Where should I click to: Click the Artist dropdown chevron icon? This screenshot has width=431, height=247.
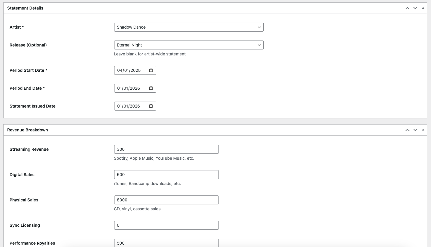coord(259,27)
